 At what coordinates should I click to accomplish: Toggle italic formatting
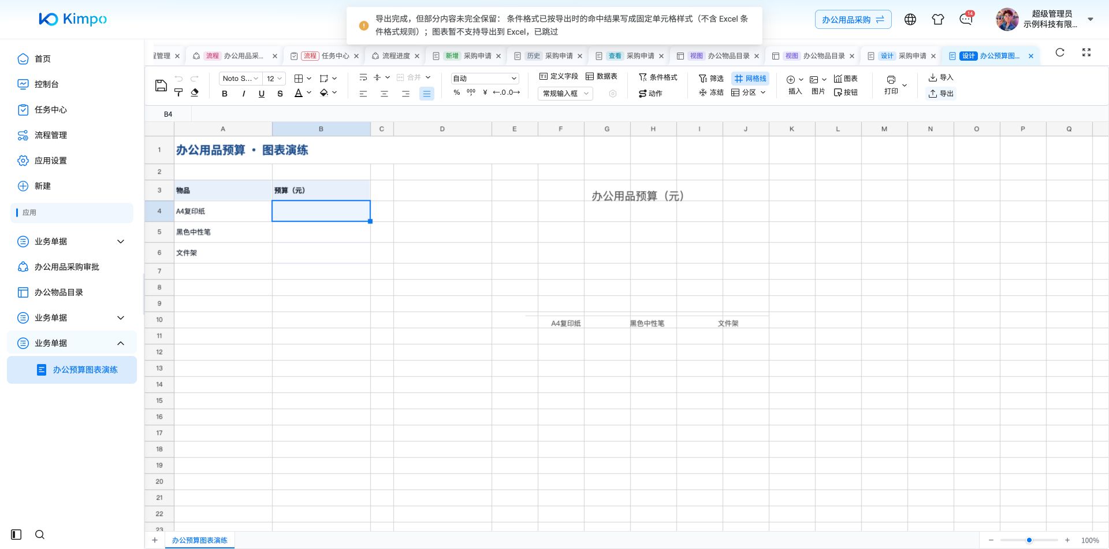point(243,94)
